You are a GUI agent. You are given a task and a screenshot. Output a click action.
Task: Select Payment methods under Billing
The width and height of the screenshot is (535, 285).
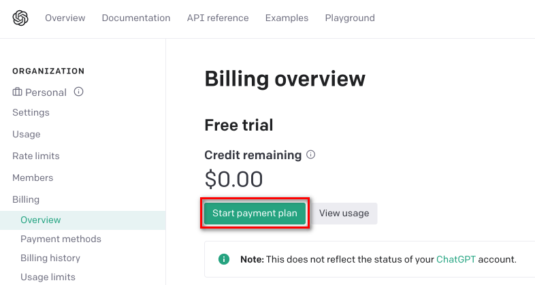click(x=61, y=239)
